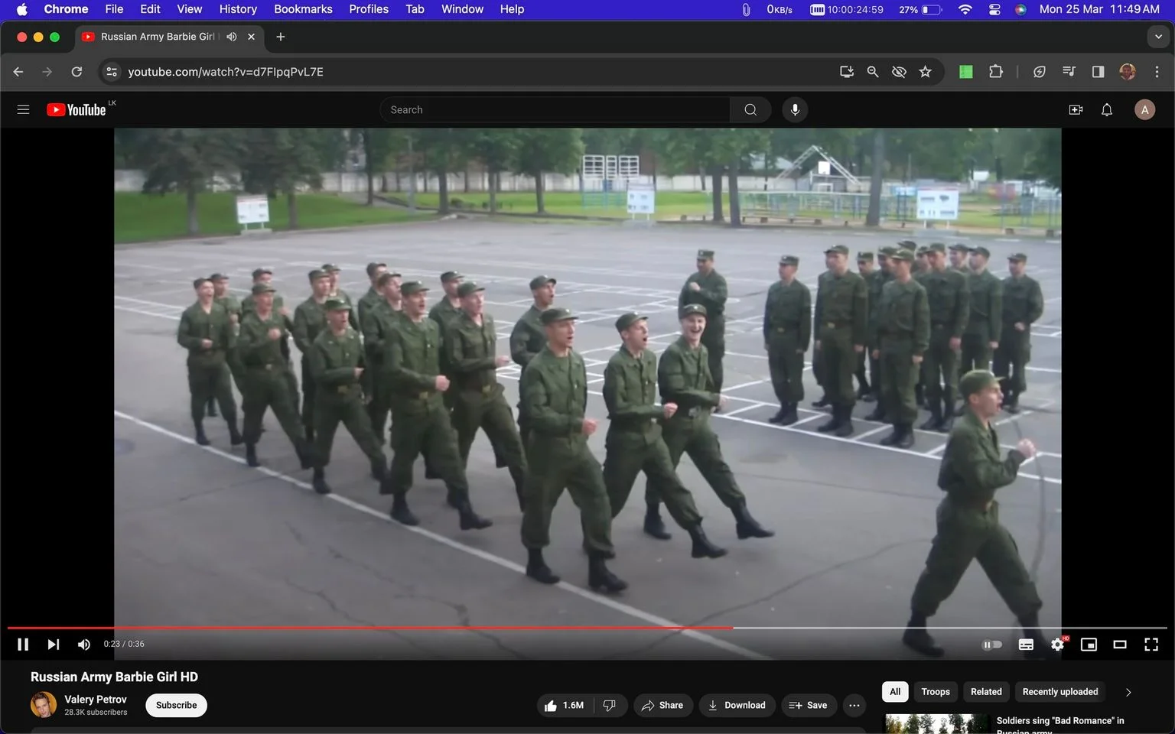The height and width of the screenshot is (734, 1175).
Task: Expand more actions ellipsis menu
Action: click(854, 705)
